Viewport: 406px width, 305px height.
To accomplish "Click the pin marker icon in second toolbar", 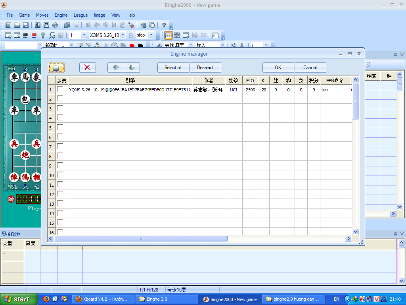I will 43,35.
